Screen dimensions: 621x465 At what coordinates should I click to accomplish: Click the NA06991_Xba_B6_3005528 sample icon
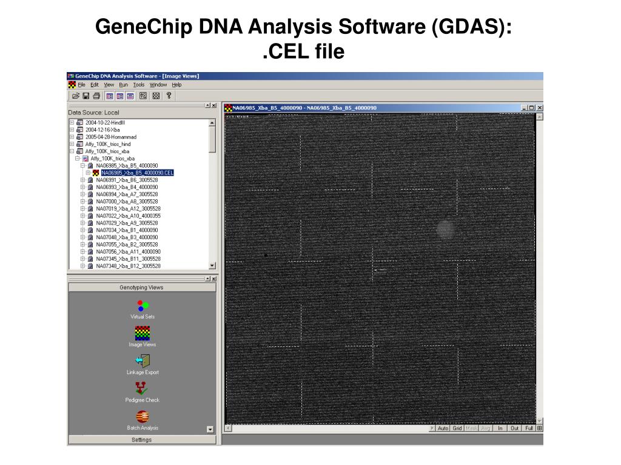(x=90, y=180)
